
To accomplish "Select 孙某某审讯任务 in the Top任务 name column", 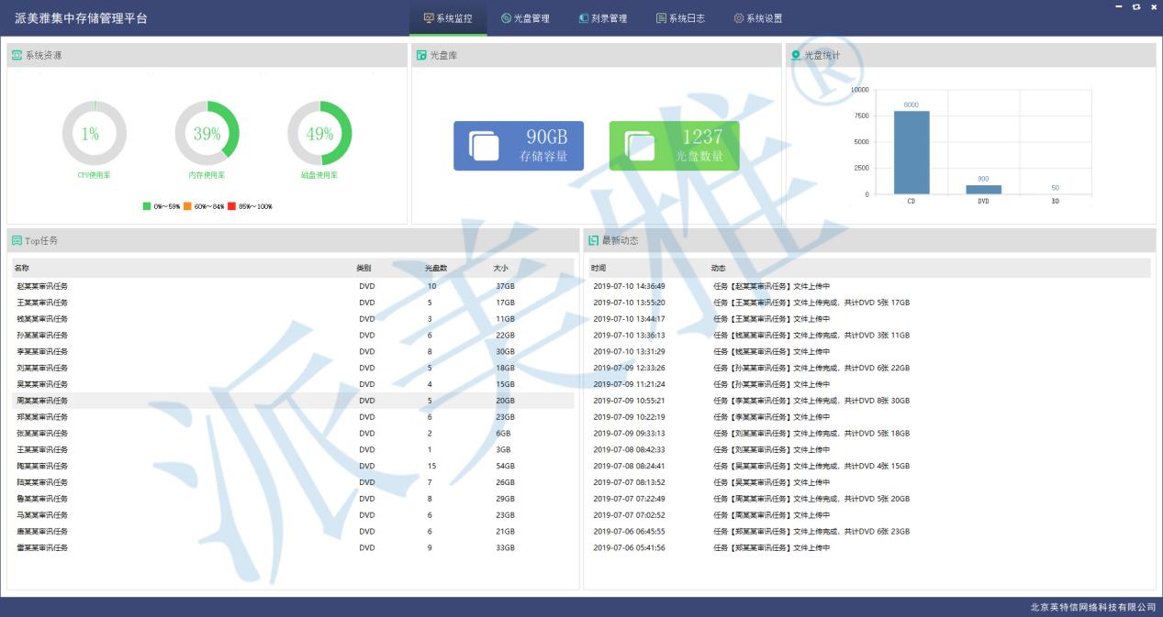I will 42,336.
